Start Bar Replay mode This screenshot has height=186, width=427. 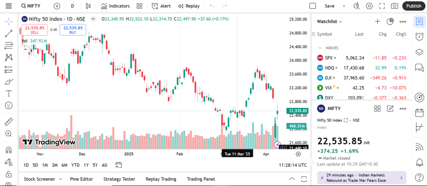pyautogui.click(x=188, y=6)
